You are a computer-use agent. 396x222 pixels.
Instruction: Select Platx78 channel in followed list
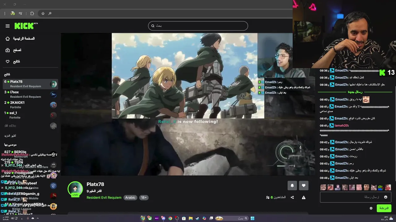30,84
